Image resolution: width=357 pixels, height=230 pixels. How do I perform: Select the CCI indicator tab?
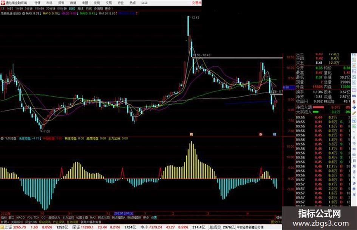[44, 218]
